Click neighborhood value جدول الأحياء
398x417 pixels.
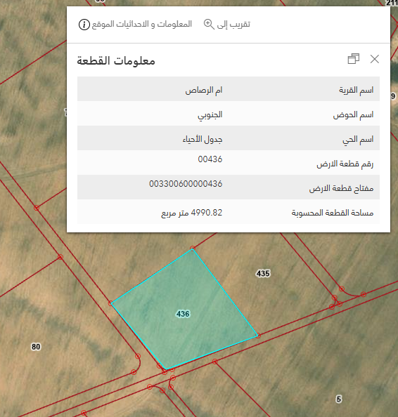pos(203,140)
